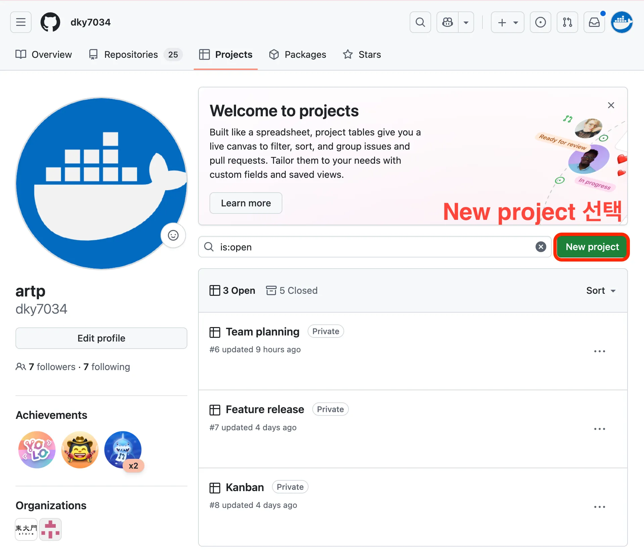644x558 pixels.
Task: Switch to the Overview tab
Action: click(x=44, y=54)
